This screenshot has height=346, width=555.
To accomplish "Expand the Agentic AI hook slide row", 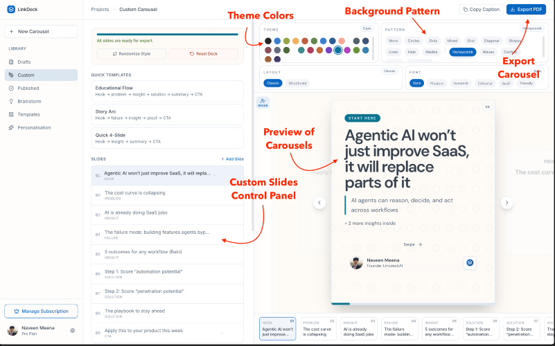I will (x=168, y=176).
